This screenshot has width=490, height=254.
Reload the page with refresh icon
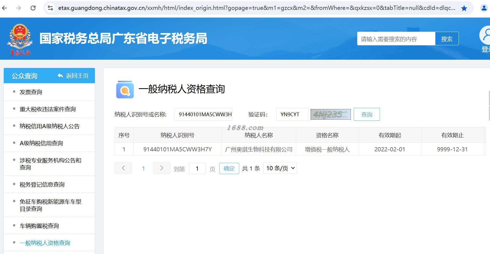(33, 8)
